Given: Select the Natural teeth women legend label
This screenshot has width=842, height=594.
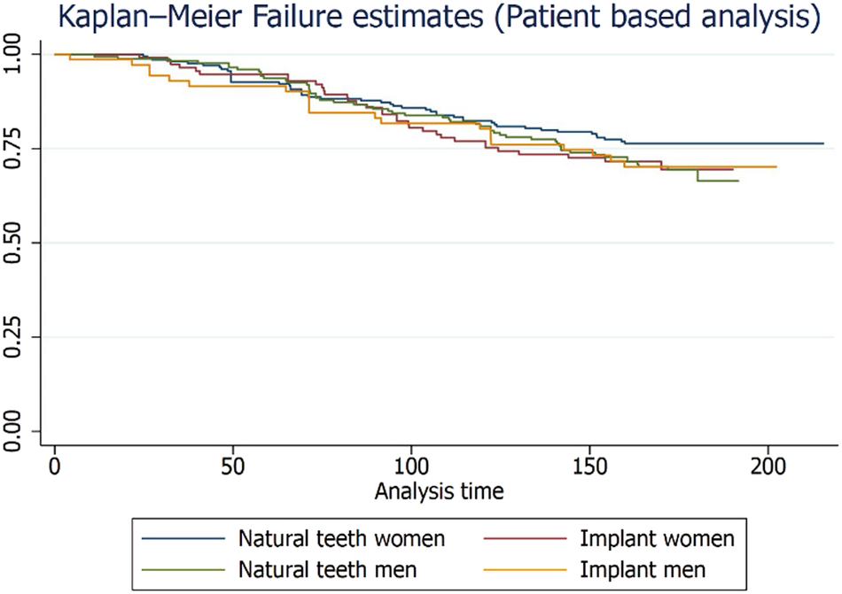Looking at the screenshot, I should pos(341,536).
